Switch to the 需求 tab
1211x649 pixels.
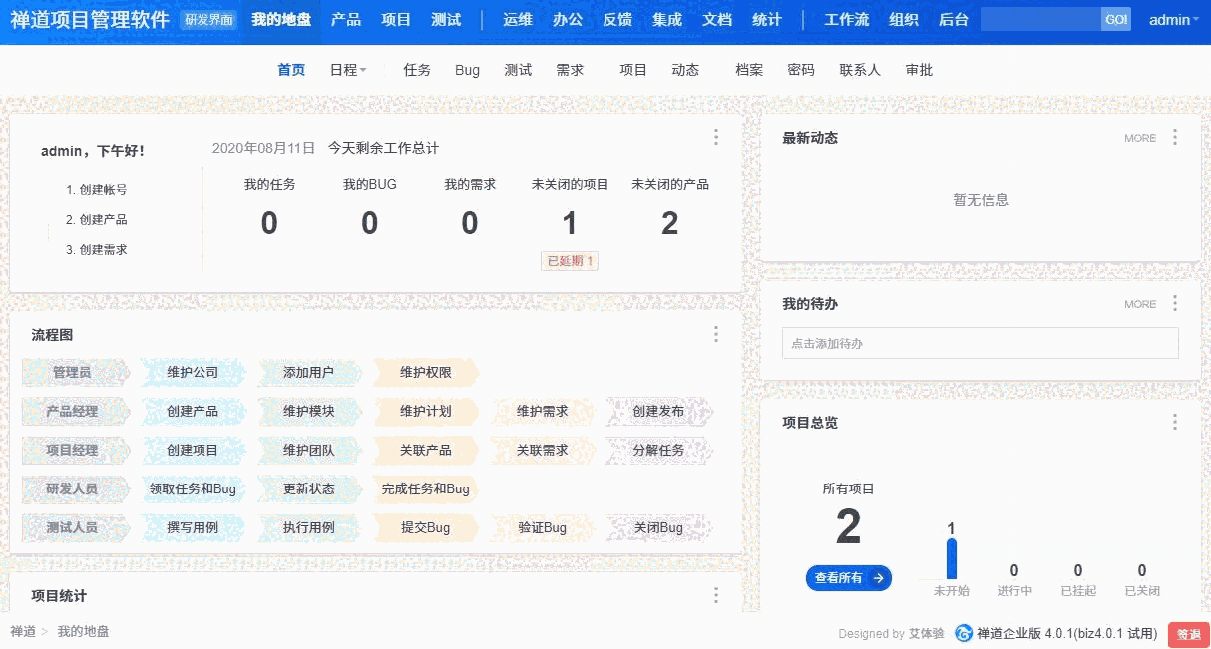pyautogui.click(x=572, y=69)
